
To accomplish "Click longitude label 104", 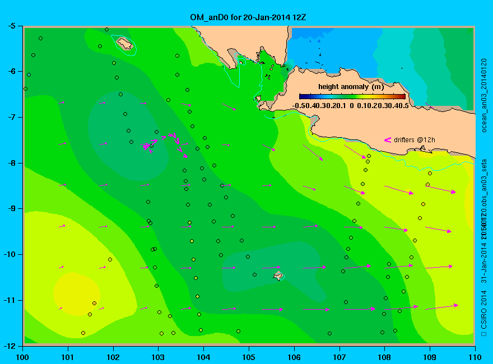I will tap(203, 357).
